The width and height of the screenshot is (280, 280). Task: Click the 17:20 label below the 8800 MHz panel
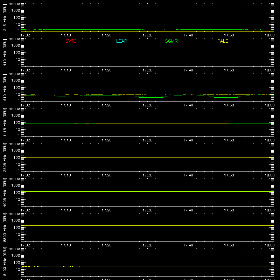point(107,245)
